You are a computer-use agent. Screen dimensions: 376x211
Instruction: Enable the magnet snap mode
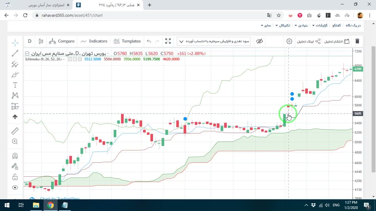tap(15, 156)
